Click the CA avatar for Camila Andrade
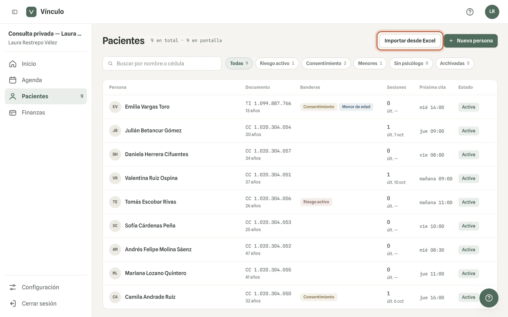Viewport: 508px width, 317px height. click(x=115, y=297)
